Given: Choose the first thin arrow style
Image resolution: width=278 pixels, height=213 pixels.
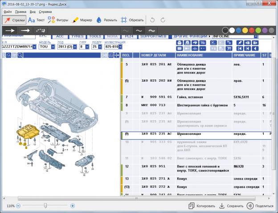Looking at the screenshot, I should pos(10,31).
